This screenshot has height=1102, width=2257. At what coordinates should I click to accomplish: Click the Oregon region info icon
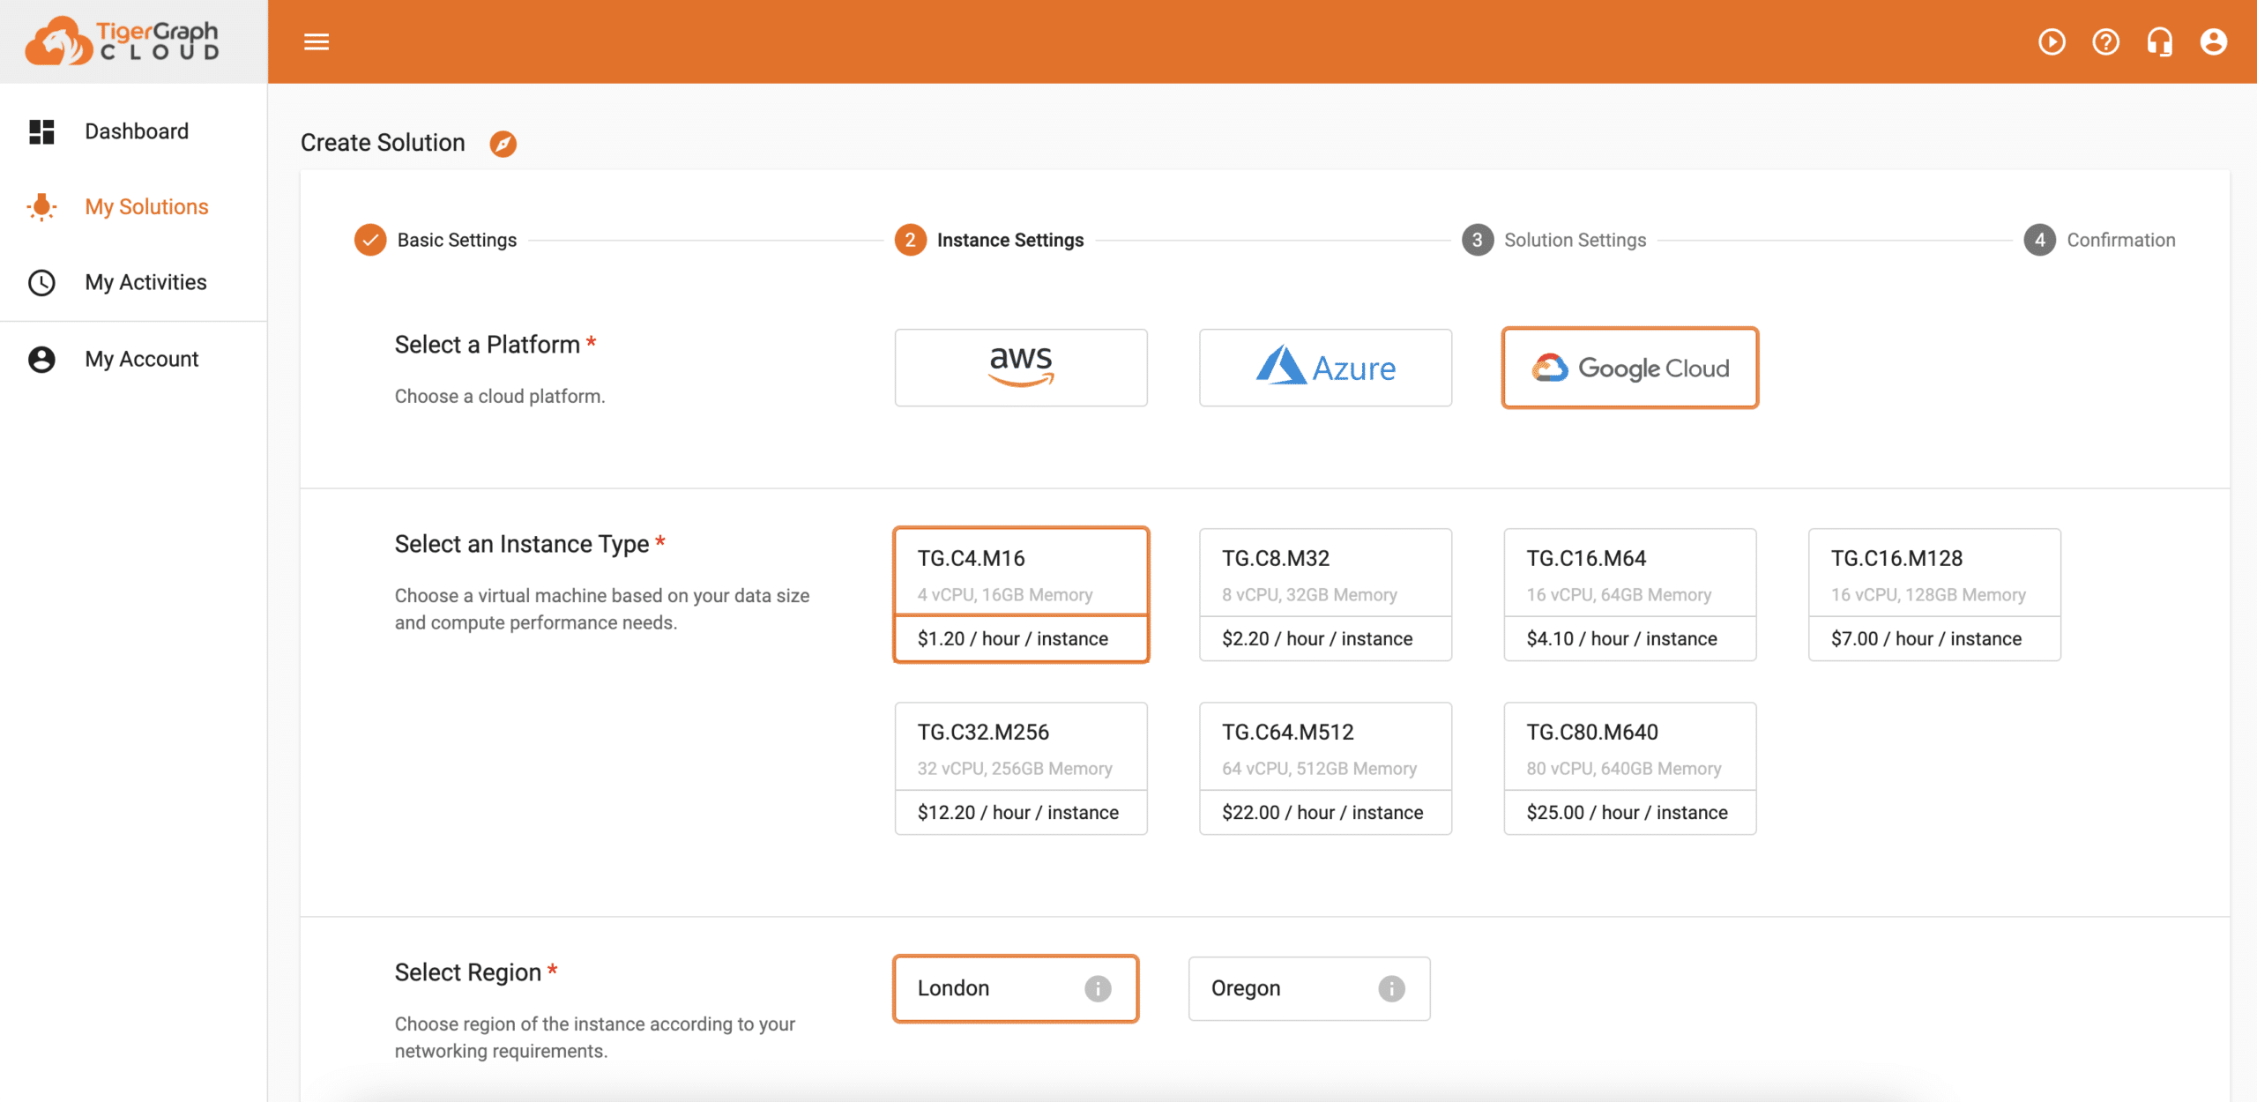[1391, 988]
